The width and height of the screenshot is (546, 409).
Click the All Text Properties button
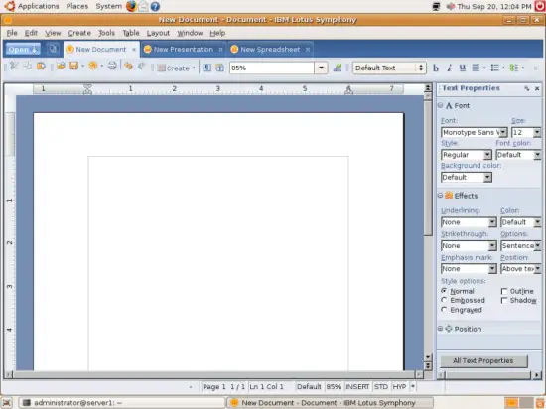click(x=483, y=361)
